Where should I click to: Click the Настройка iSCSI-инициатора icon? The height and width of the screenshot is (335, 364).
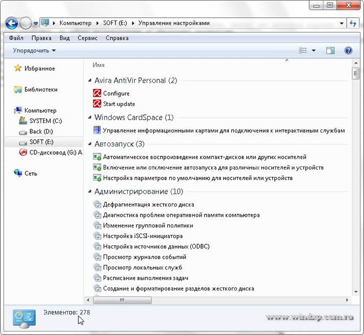tap(97, 236)
